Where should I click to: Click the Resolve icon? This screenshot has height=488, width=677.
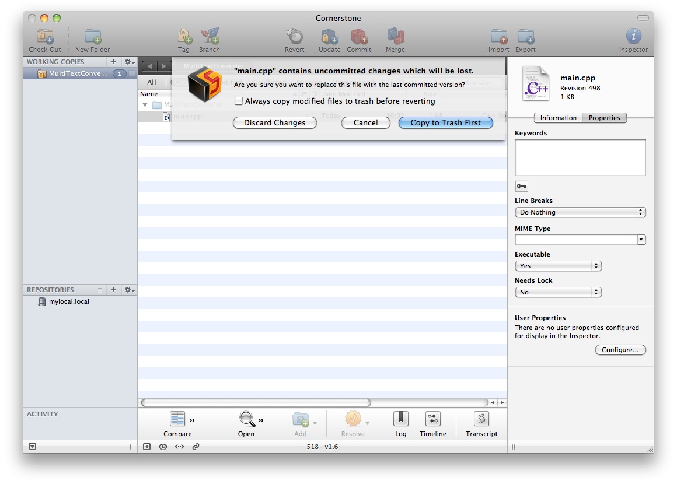click(353, 419)
